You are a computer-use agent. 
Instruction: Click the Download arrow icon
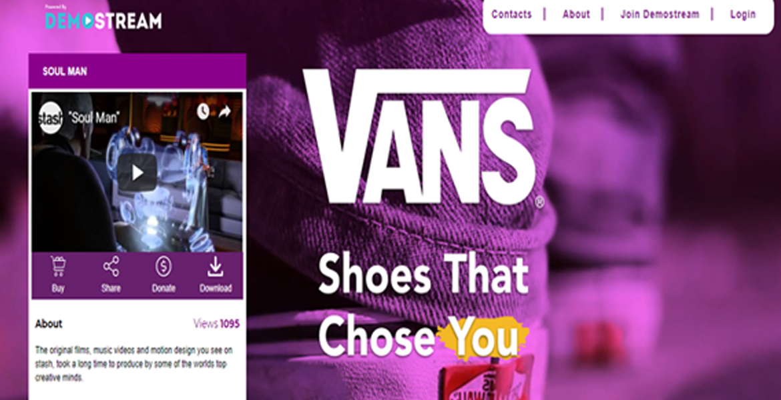click(215, 266)
